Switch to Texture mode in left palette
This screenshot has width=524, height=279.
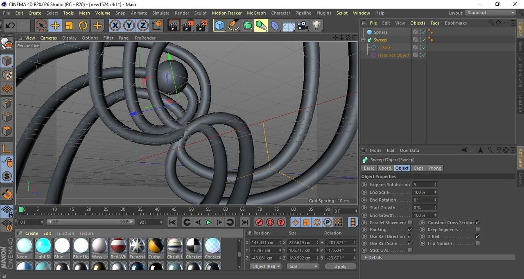click(x=7, y=75)
